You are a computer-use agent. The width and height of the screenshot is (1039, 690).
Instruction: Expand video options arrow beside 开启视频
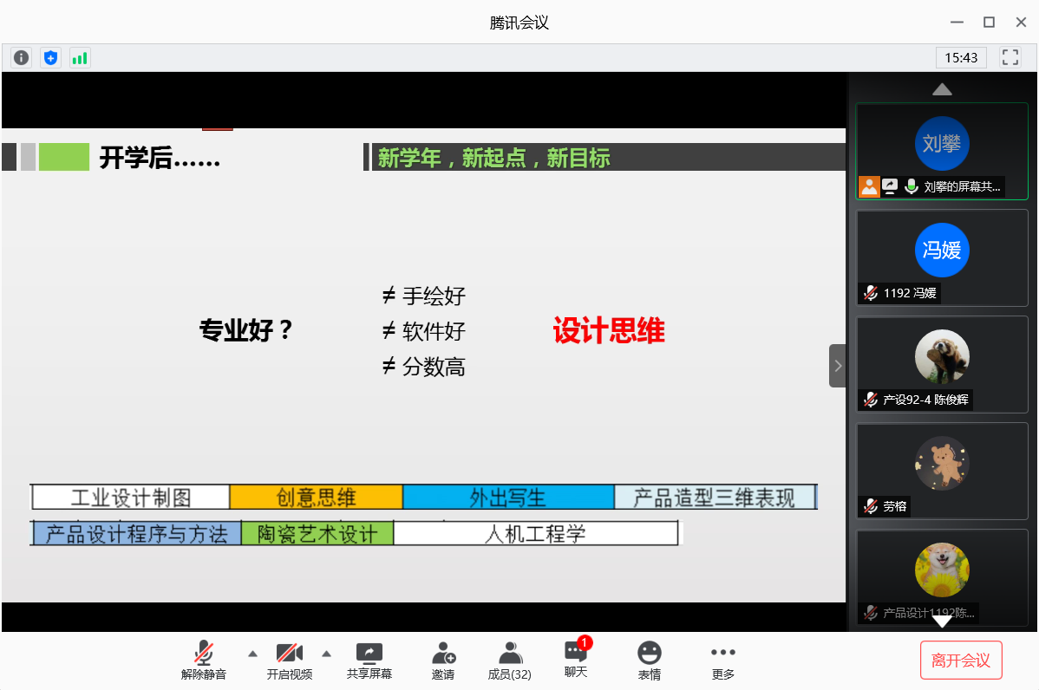(327, 654)
